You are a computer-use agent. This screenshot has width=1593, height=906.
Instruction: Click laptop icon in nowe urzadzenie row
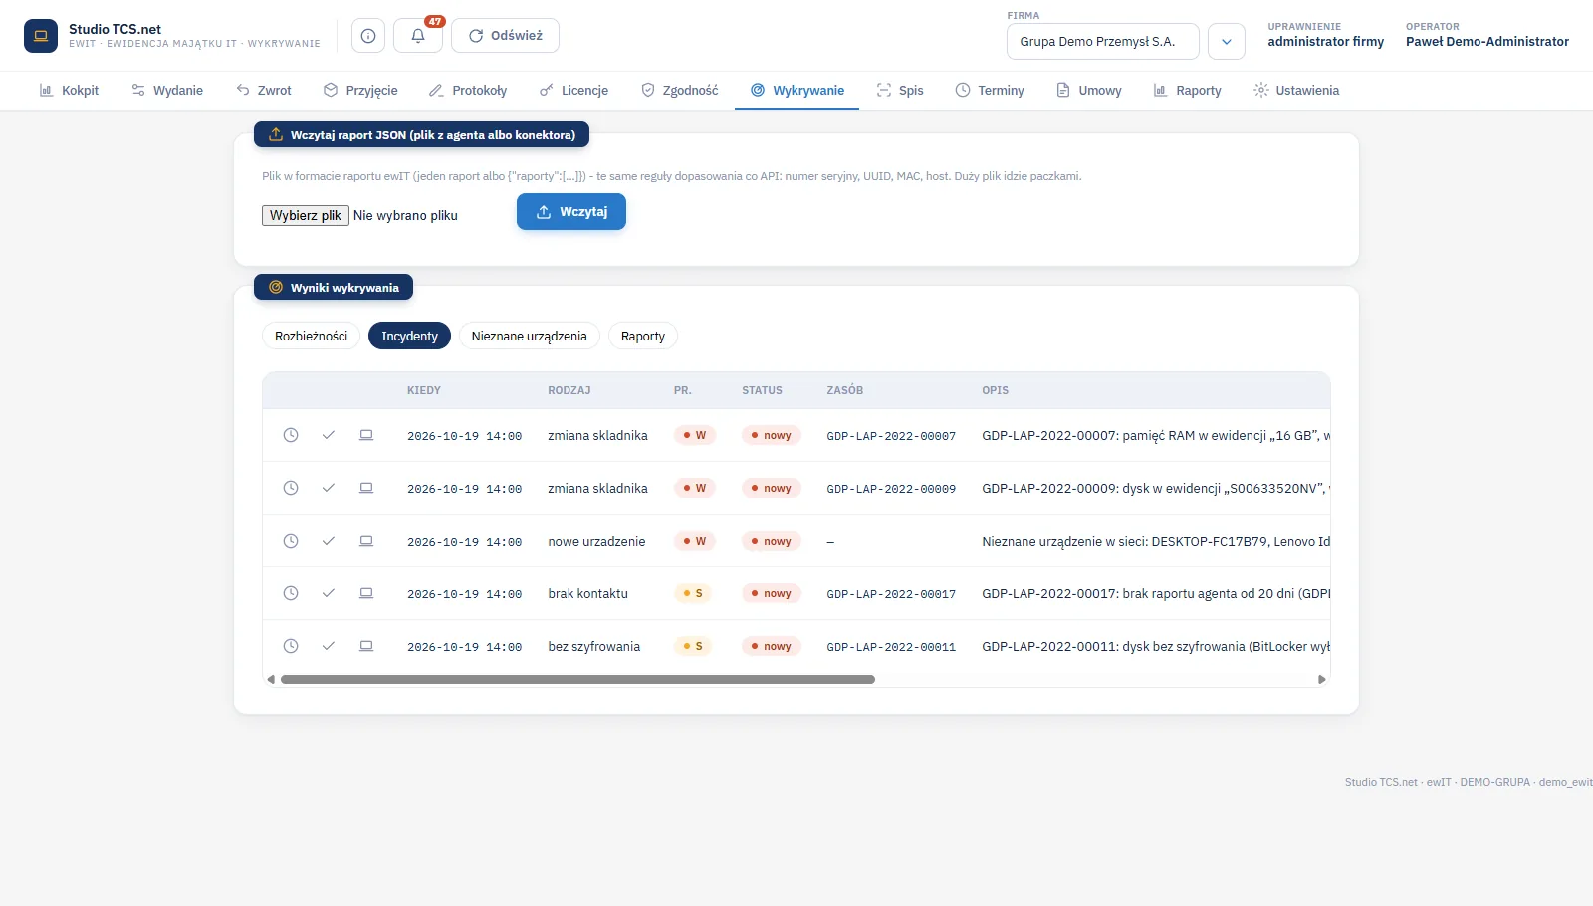366,541
